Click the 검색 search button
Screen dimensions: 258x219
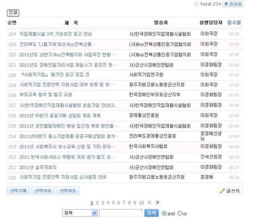151,213
